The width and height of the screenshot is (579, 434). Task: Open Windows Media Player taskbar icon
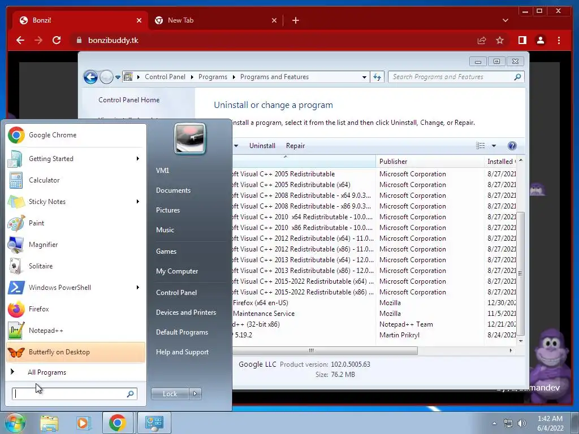click(x=83, y=423)
